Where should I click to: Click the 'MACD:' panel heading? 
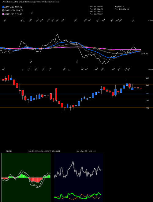coord(9,151)
